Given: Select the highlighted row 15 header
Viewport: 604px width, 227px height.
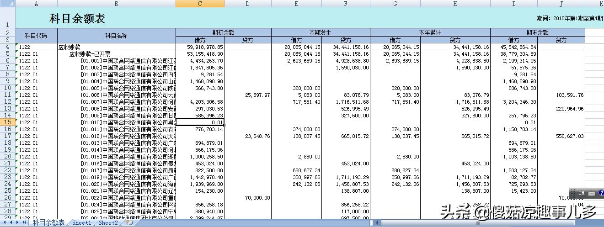Looking at the screenshot, I should [x=8, y=122].
